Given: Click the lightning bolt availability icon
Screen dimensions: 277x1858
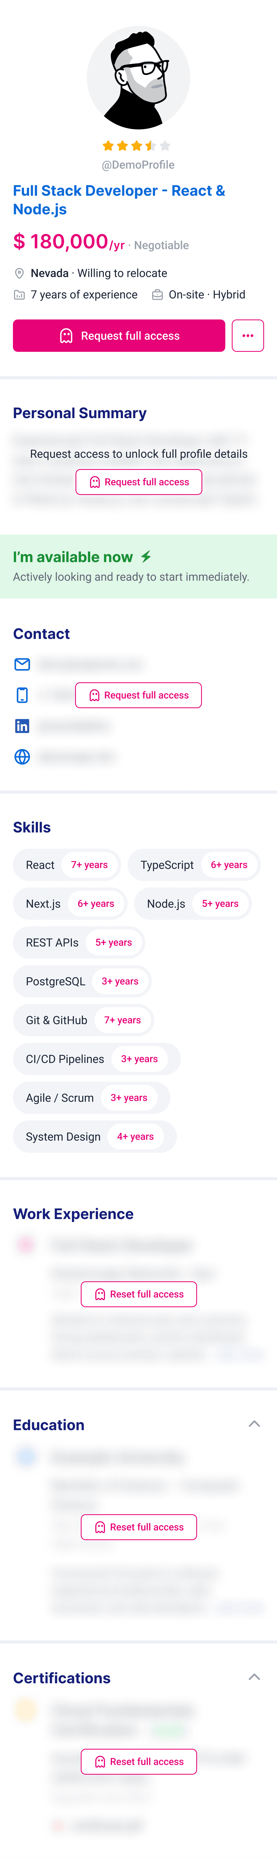Looking at the screenshot, I should (x=146, y=556).
